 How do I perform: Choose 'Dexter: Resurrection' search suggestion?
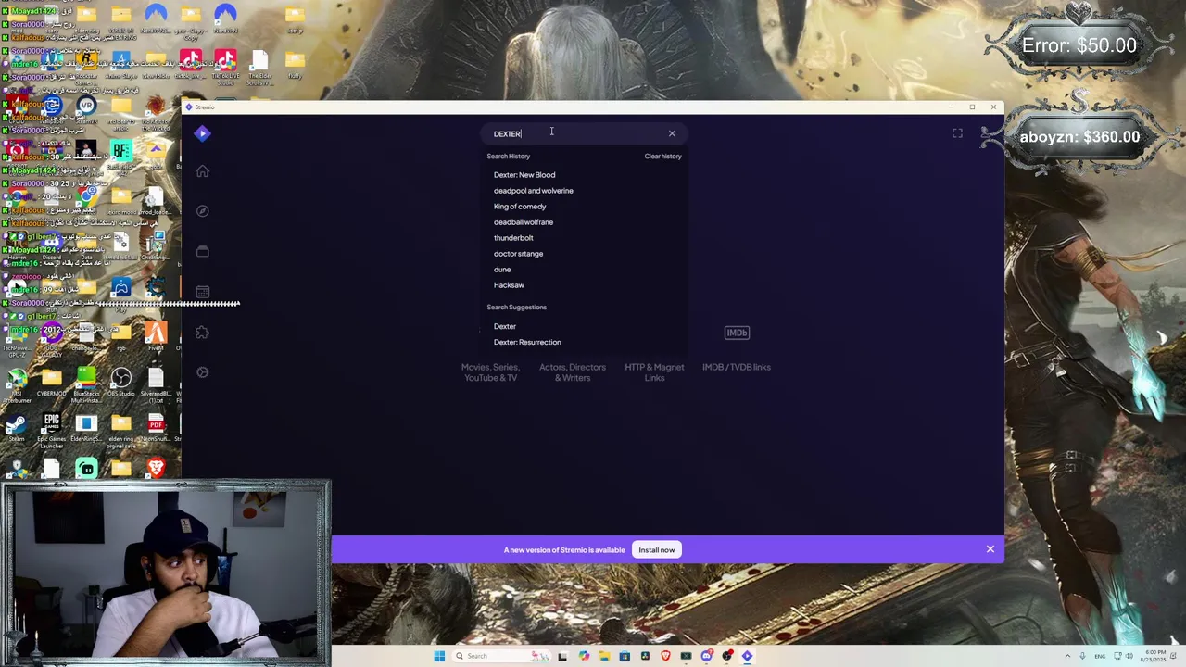coord(527,342)
